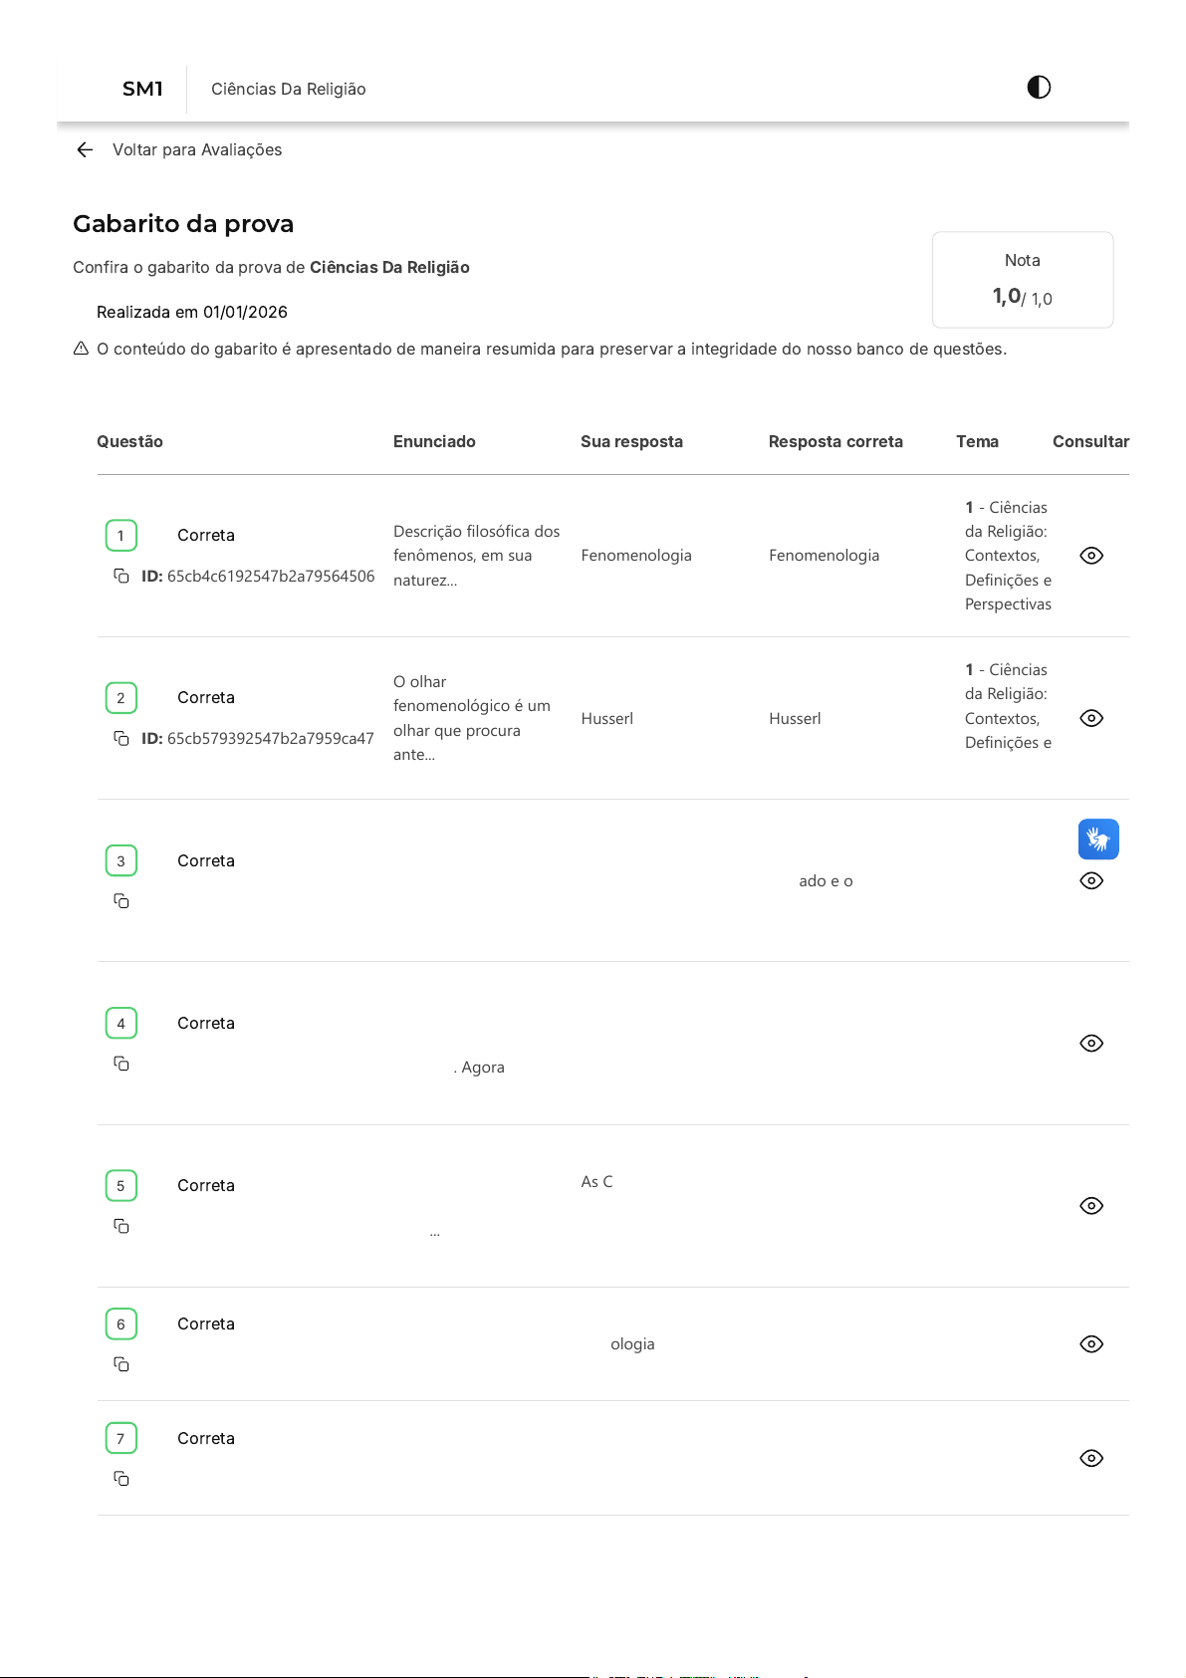Copy the ID of question 5
This screenshot has height=1678, width=1186.
click(x=121, y=1226)
